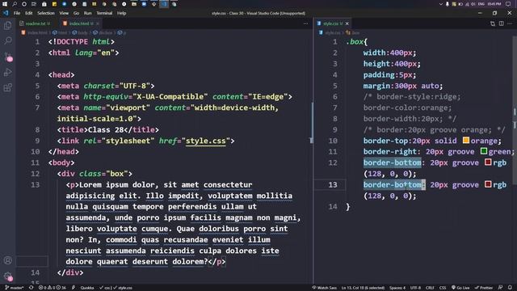Click the html breadcrumb segment
This screenshot has width=517, height=291.
[x=61, y=32]
